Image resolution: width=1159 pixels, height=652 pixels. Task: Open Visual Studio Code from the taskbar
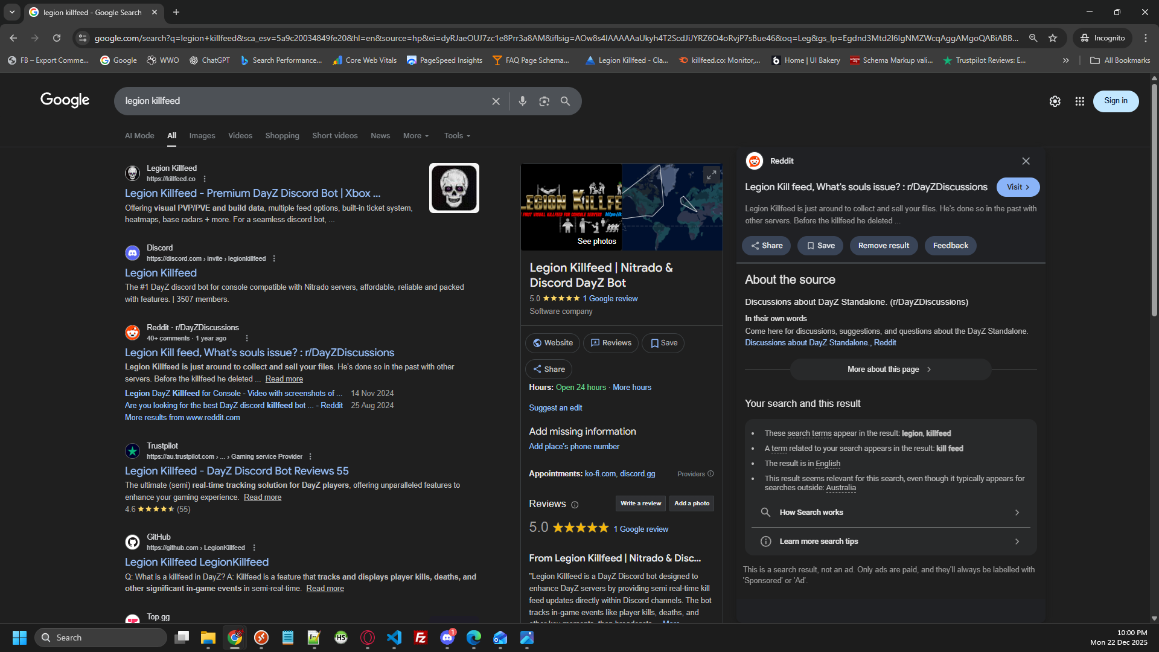[x=394, y=638]
